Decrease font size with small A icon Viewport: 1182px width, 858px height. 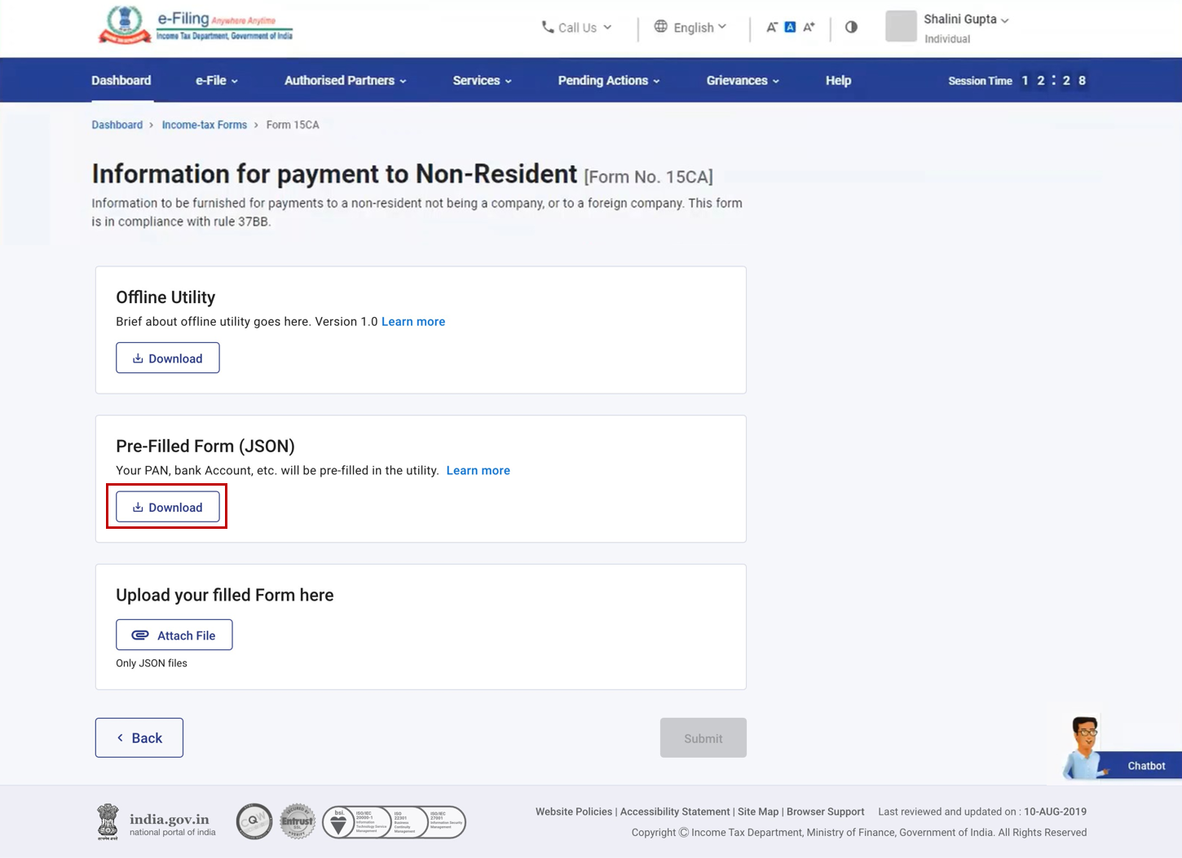click(771, 28)
